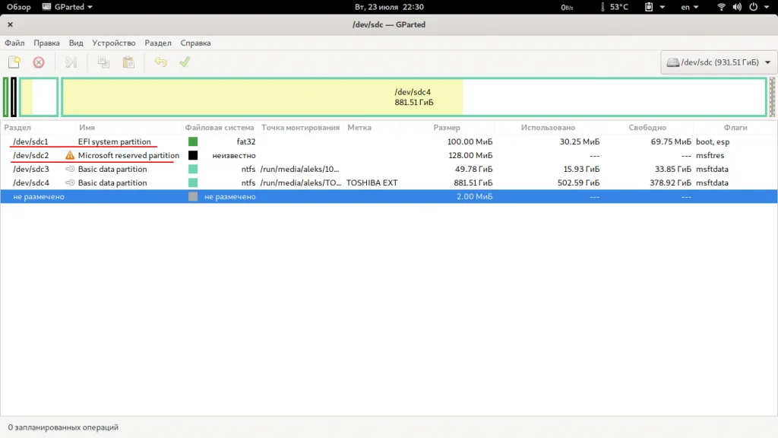Click the green fat32 color swatch
Screen dimensions: 778x438
pos(193,141)
